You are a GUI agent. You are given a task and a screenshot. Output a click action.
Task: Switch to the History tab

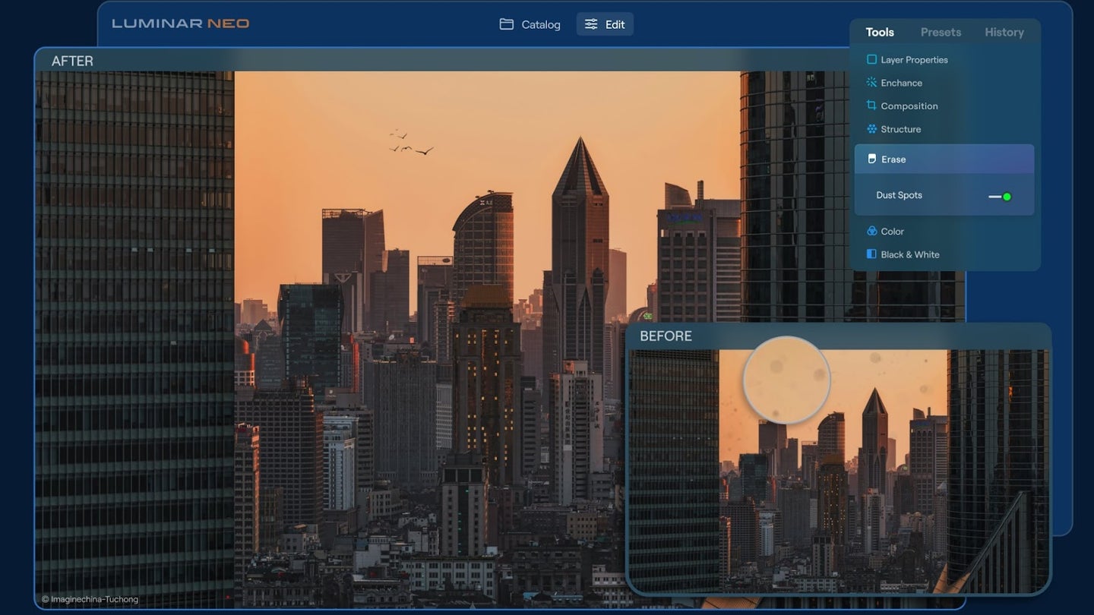pos(1004,32)
